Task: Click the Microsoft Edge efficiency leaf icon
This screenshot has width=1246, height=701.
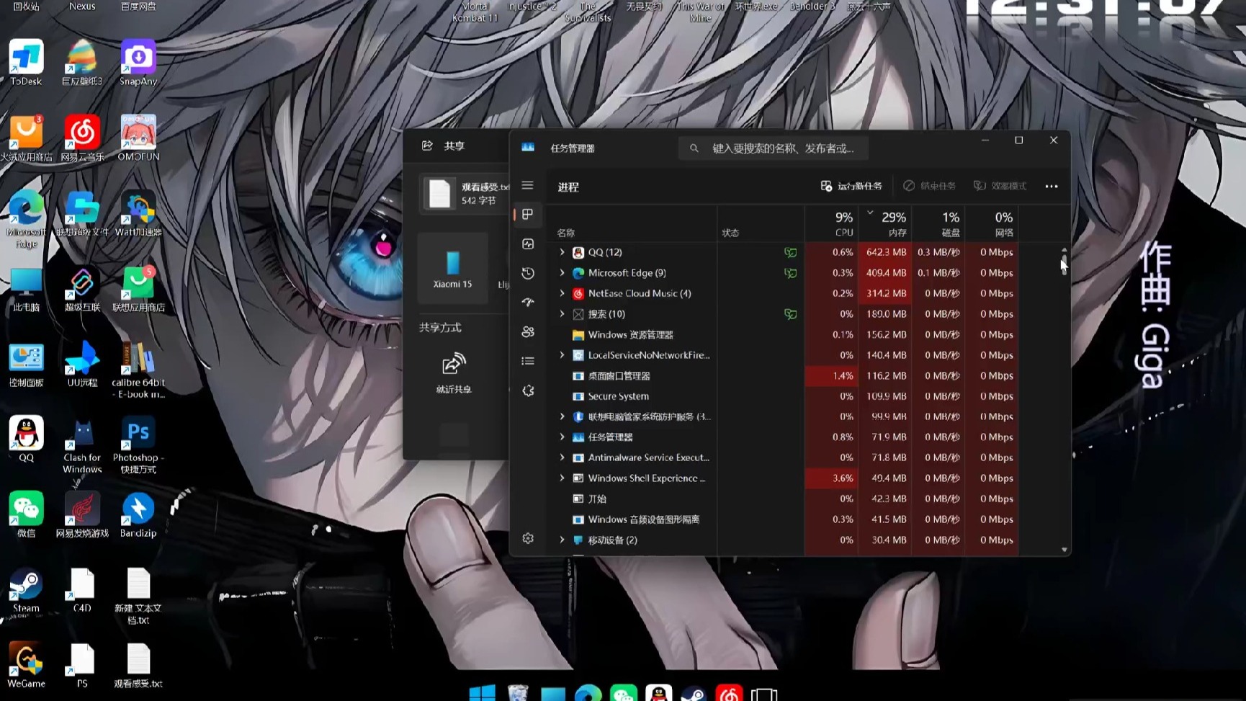Action: 790,273
